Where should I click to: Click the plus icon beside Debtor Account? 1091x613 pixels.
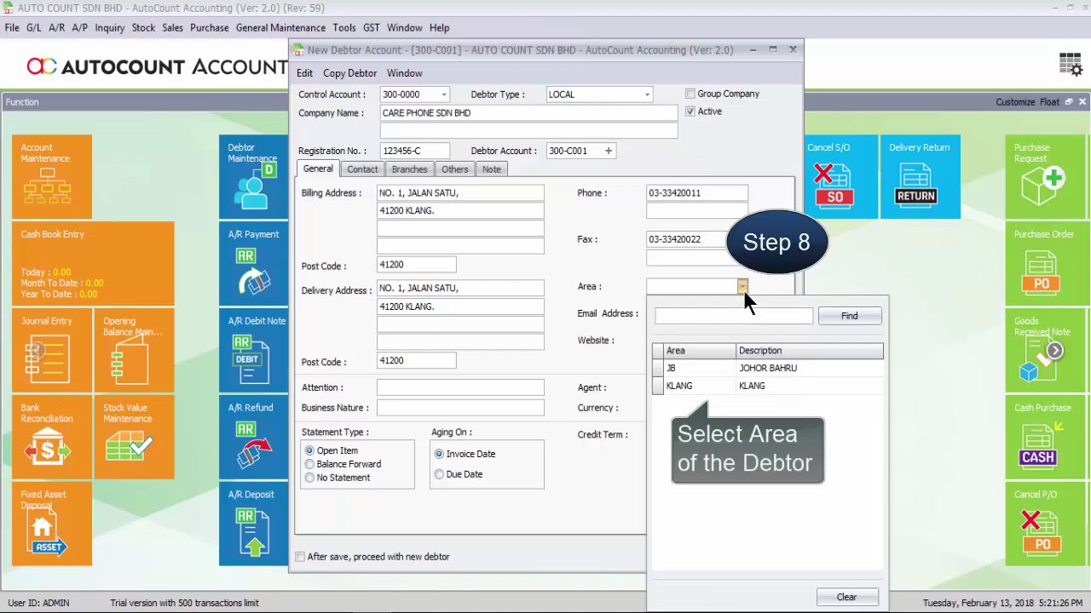coord(608,151)
